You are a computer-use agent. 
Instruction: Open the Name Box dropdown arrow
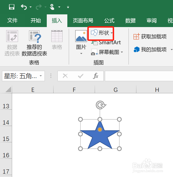point(41,76)
